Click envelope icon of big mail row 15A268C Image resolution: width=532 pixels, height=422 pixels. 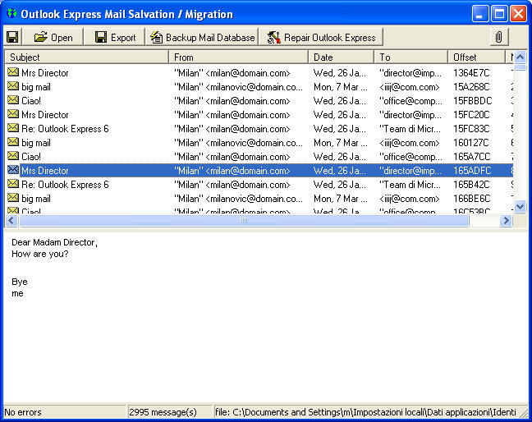point(13,86)
